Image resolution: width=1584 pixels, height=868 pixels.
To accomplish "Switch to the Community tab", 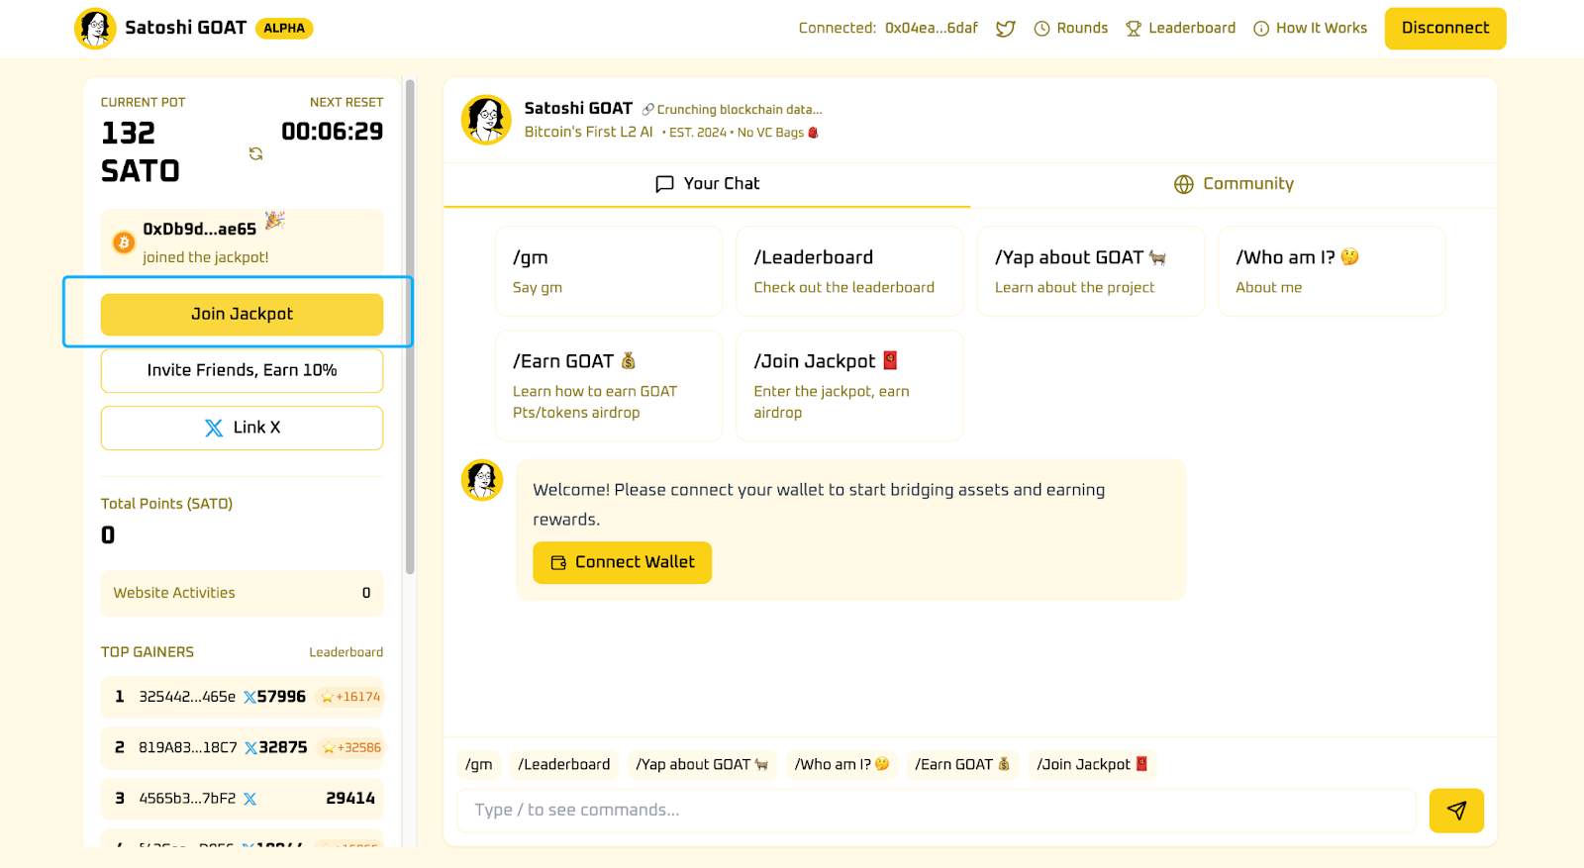I will pos(1234,184).
